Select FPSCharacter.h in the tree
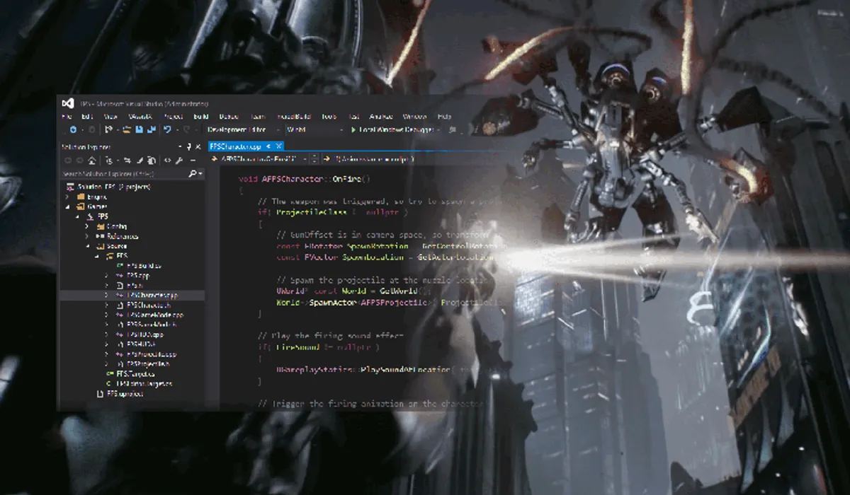The height and width of the screenshot is (495, 850). (147, 305)
